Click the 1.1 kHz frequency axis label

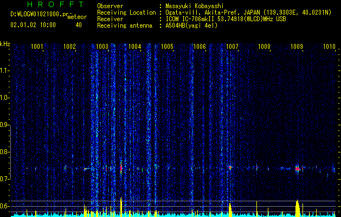point(4,71)
